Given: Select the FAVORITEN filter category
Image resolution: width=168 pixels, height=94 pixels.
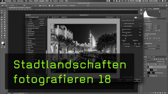Looking at the screenshot, I should 42,20.
